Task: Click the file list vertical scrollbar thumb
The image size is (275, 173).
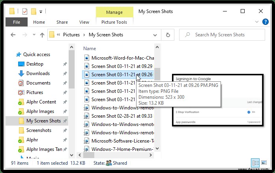Action: pyautogui.click(x=157, y=74)
